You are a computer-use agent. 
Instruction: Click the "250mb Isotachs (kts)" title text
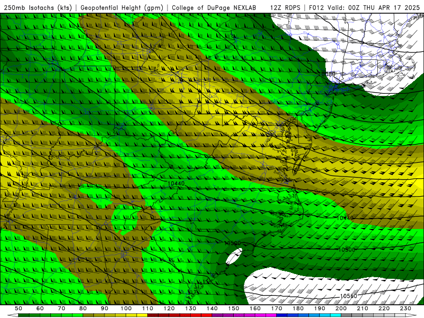[38, 7]
